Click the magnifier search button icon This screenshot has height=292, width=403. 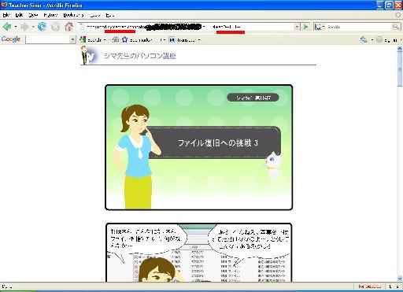[395, 27]
